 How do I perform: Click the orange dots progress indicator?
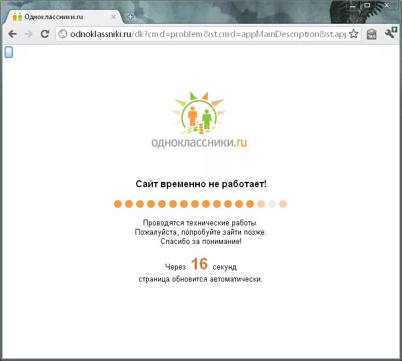(200, 204)
